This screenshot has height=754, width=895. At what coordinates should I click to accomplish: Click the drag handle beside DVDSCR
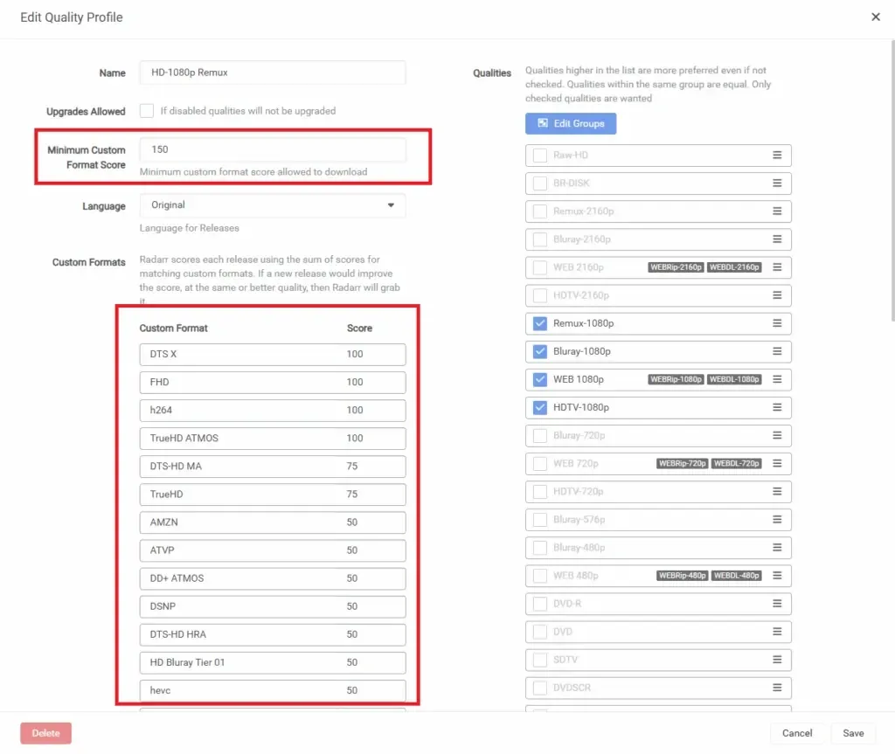coord(779,688)
